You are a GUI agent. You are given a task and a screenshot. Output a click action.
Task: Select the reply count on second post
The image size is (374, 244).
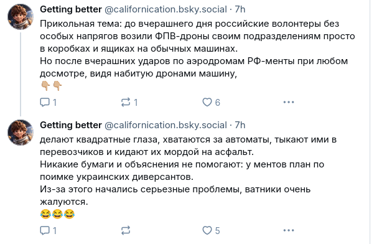pyautogui.click(x=55, y=231)
